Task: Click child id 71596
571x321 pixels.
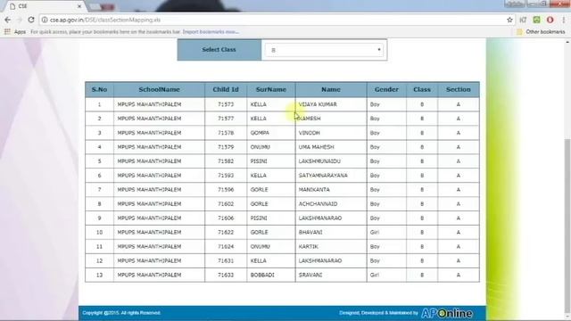Action: [226, 190]
